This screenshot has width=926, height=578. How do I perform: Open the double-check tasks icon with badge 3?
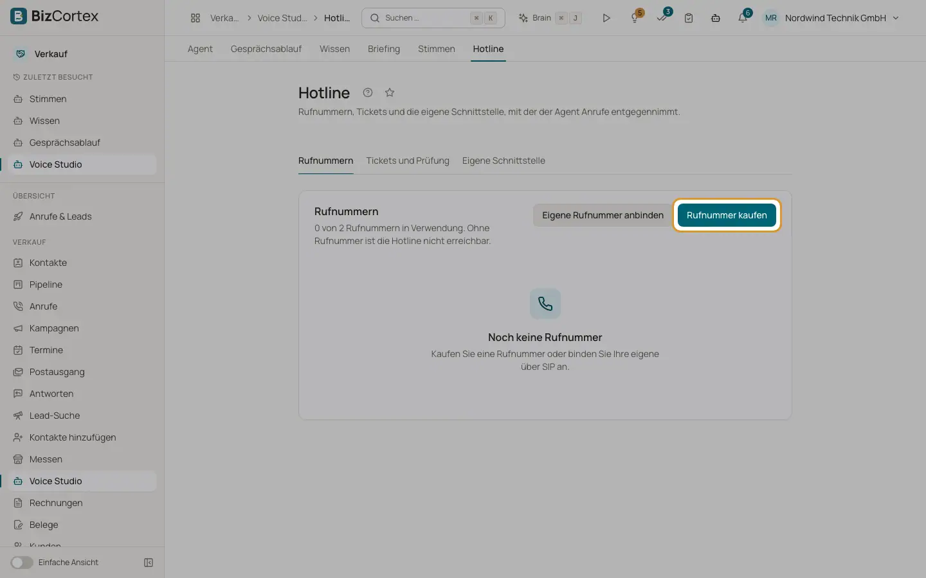662,18
